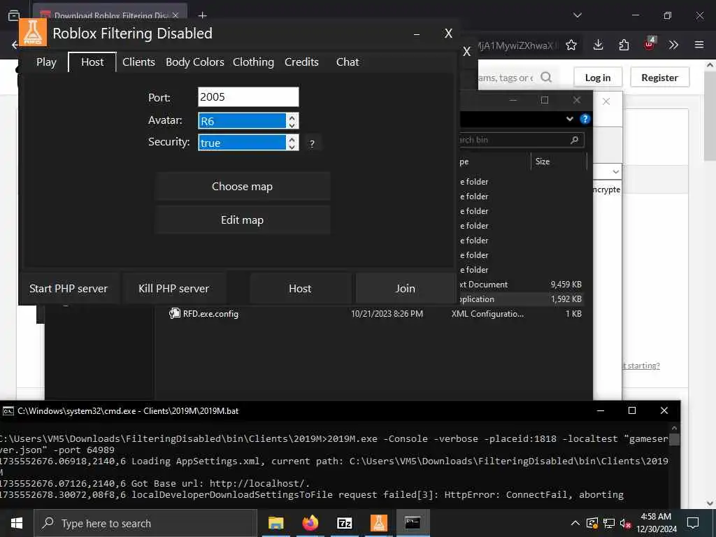Click the Security question mark help button

click(x=312, y=143)
